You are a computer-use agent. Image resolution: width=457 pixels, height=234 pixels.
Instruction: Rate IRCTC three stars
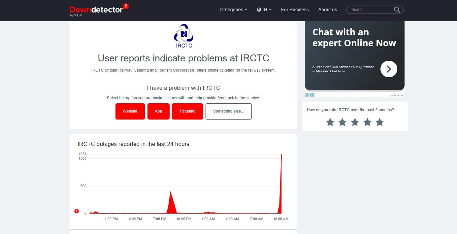point(355,122)
